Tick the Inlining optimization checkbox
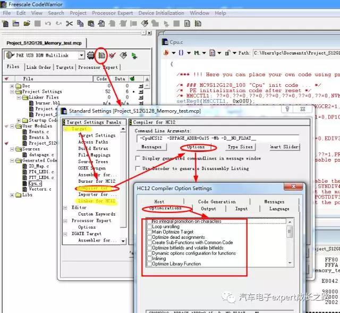The width and height of the screenshot is (340, 313). (x=150, y=258)
